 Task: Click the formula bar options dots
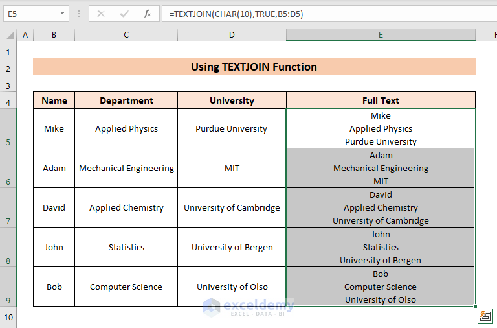click(x=78, y=13)
